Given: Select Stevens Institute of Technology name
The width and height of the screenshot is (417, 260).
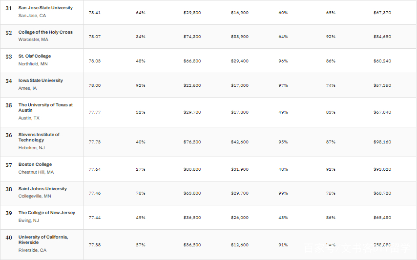Looking at the screenshot, I should coord(39,137).
